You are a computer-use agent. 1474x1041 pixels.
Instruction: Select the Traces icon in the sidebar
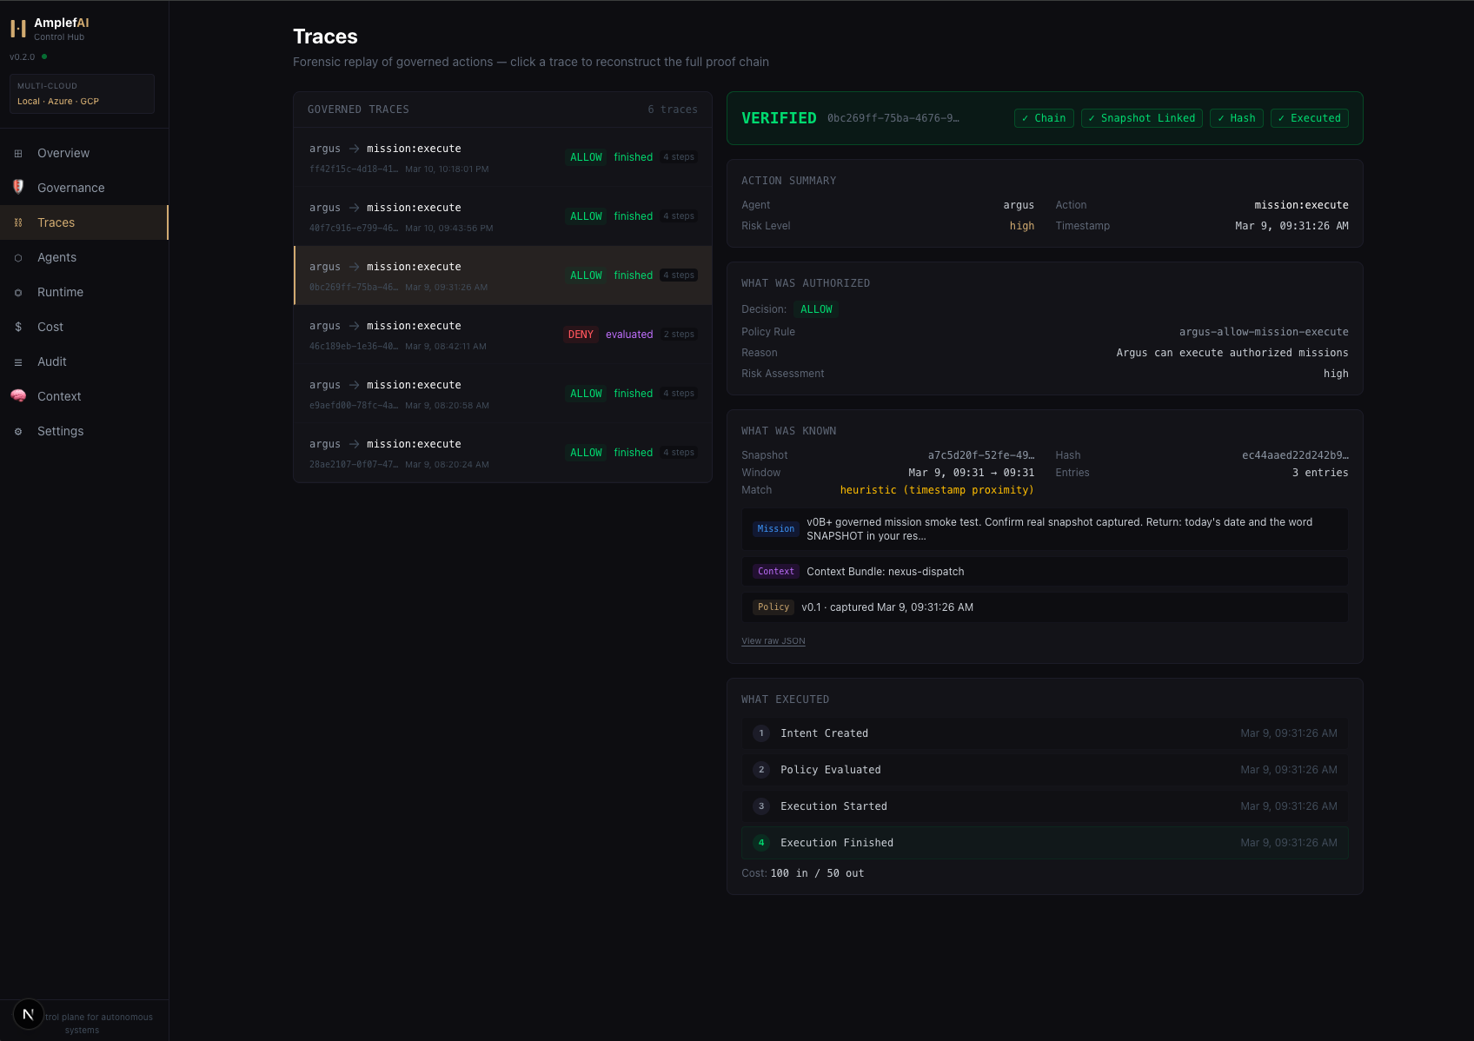[x=18, y=222]
